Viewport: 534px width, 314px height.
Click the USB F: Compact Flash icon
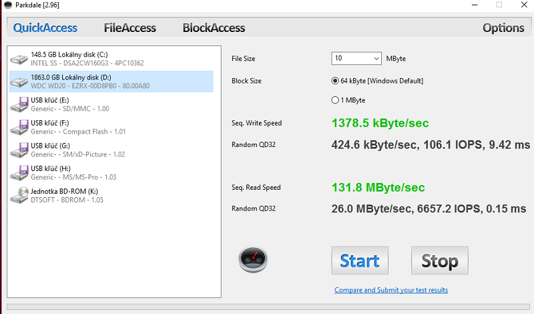(19, 127)
